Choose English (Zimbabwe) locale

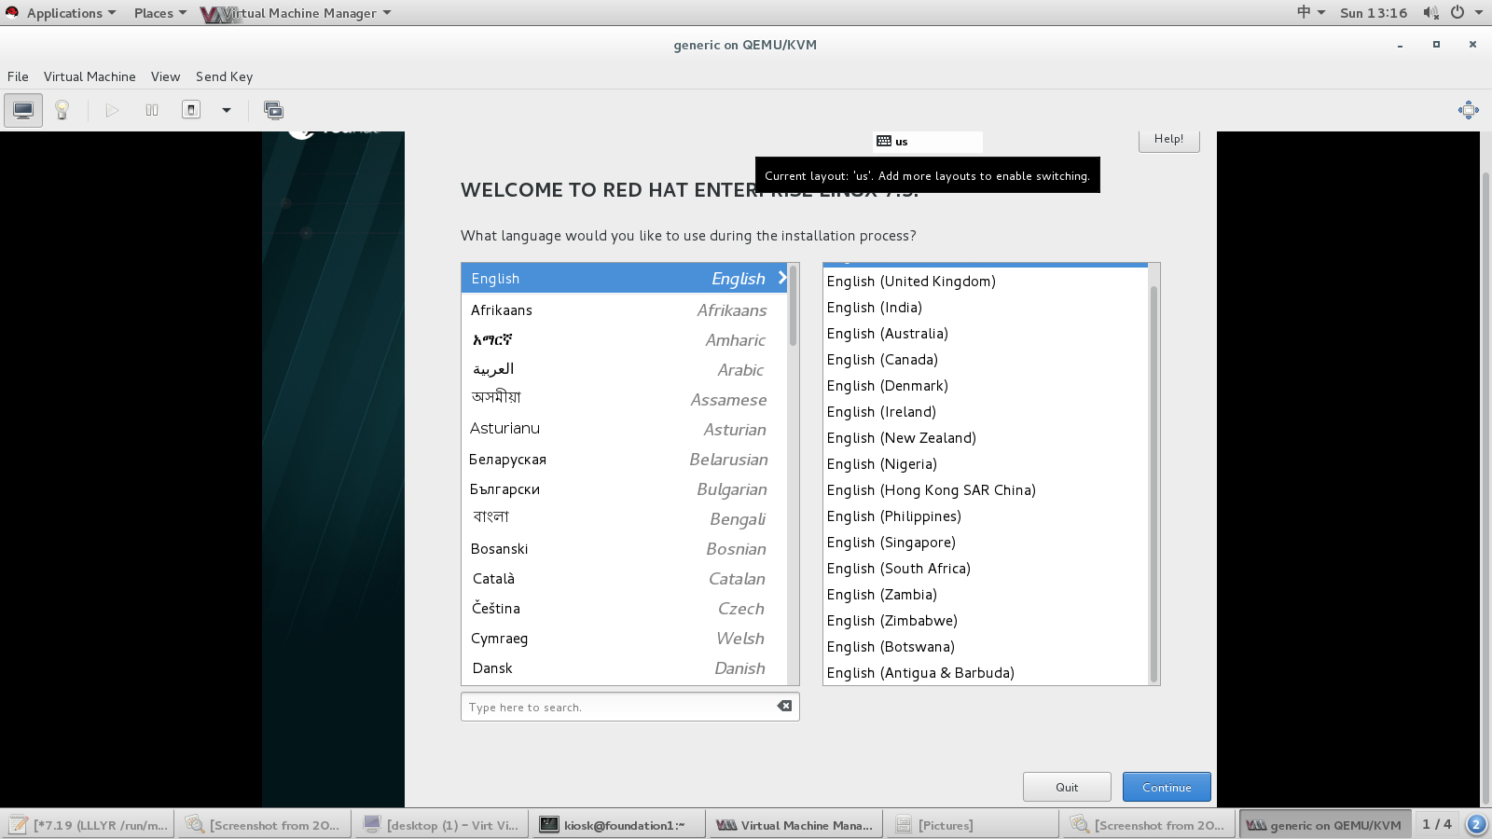pos(985,620)
